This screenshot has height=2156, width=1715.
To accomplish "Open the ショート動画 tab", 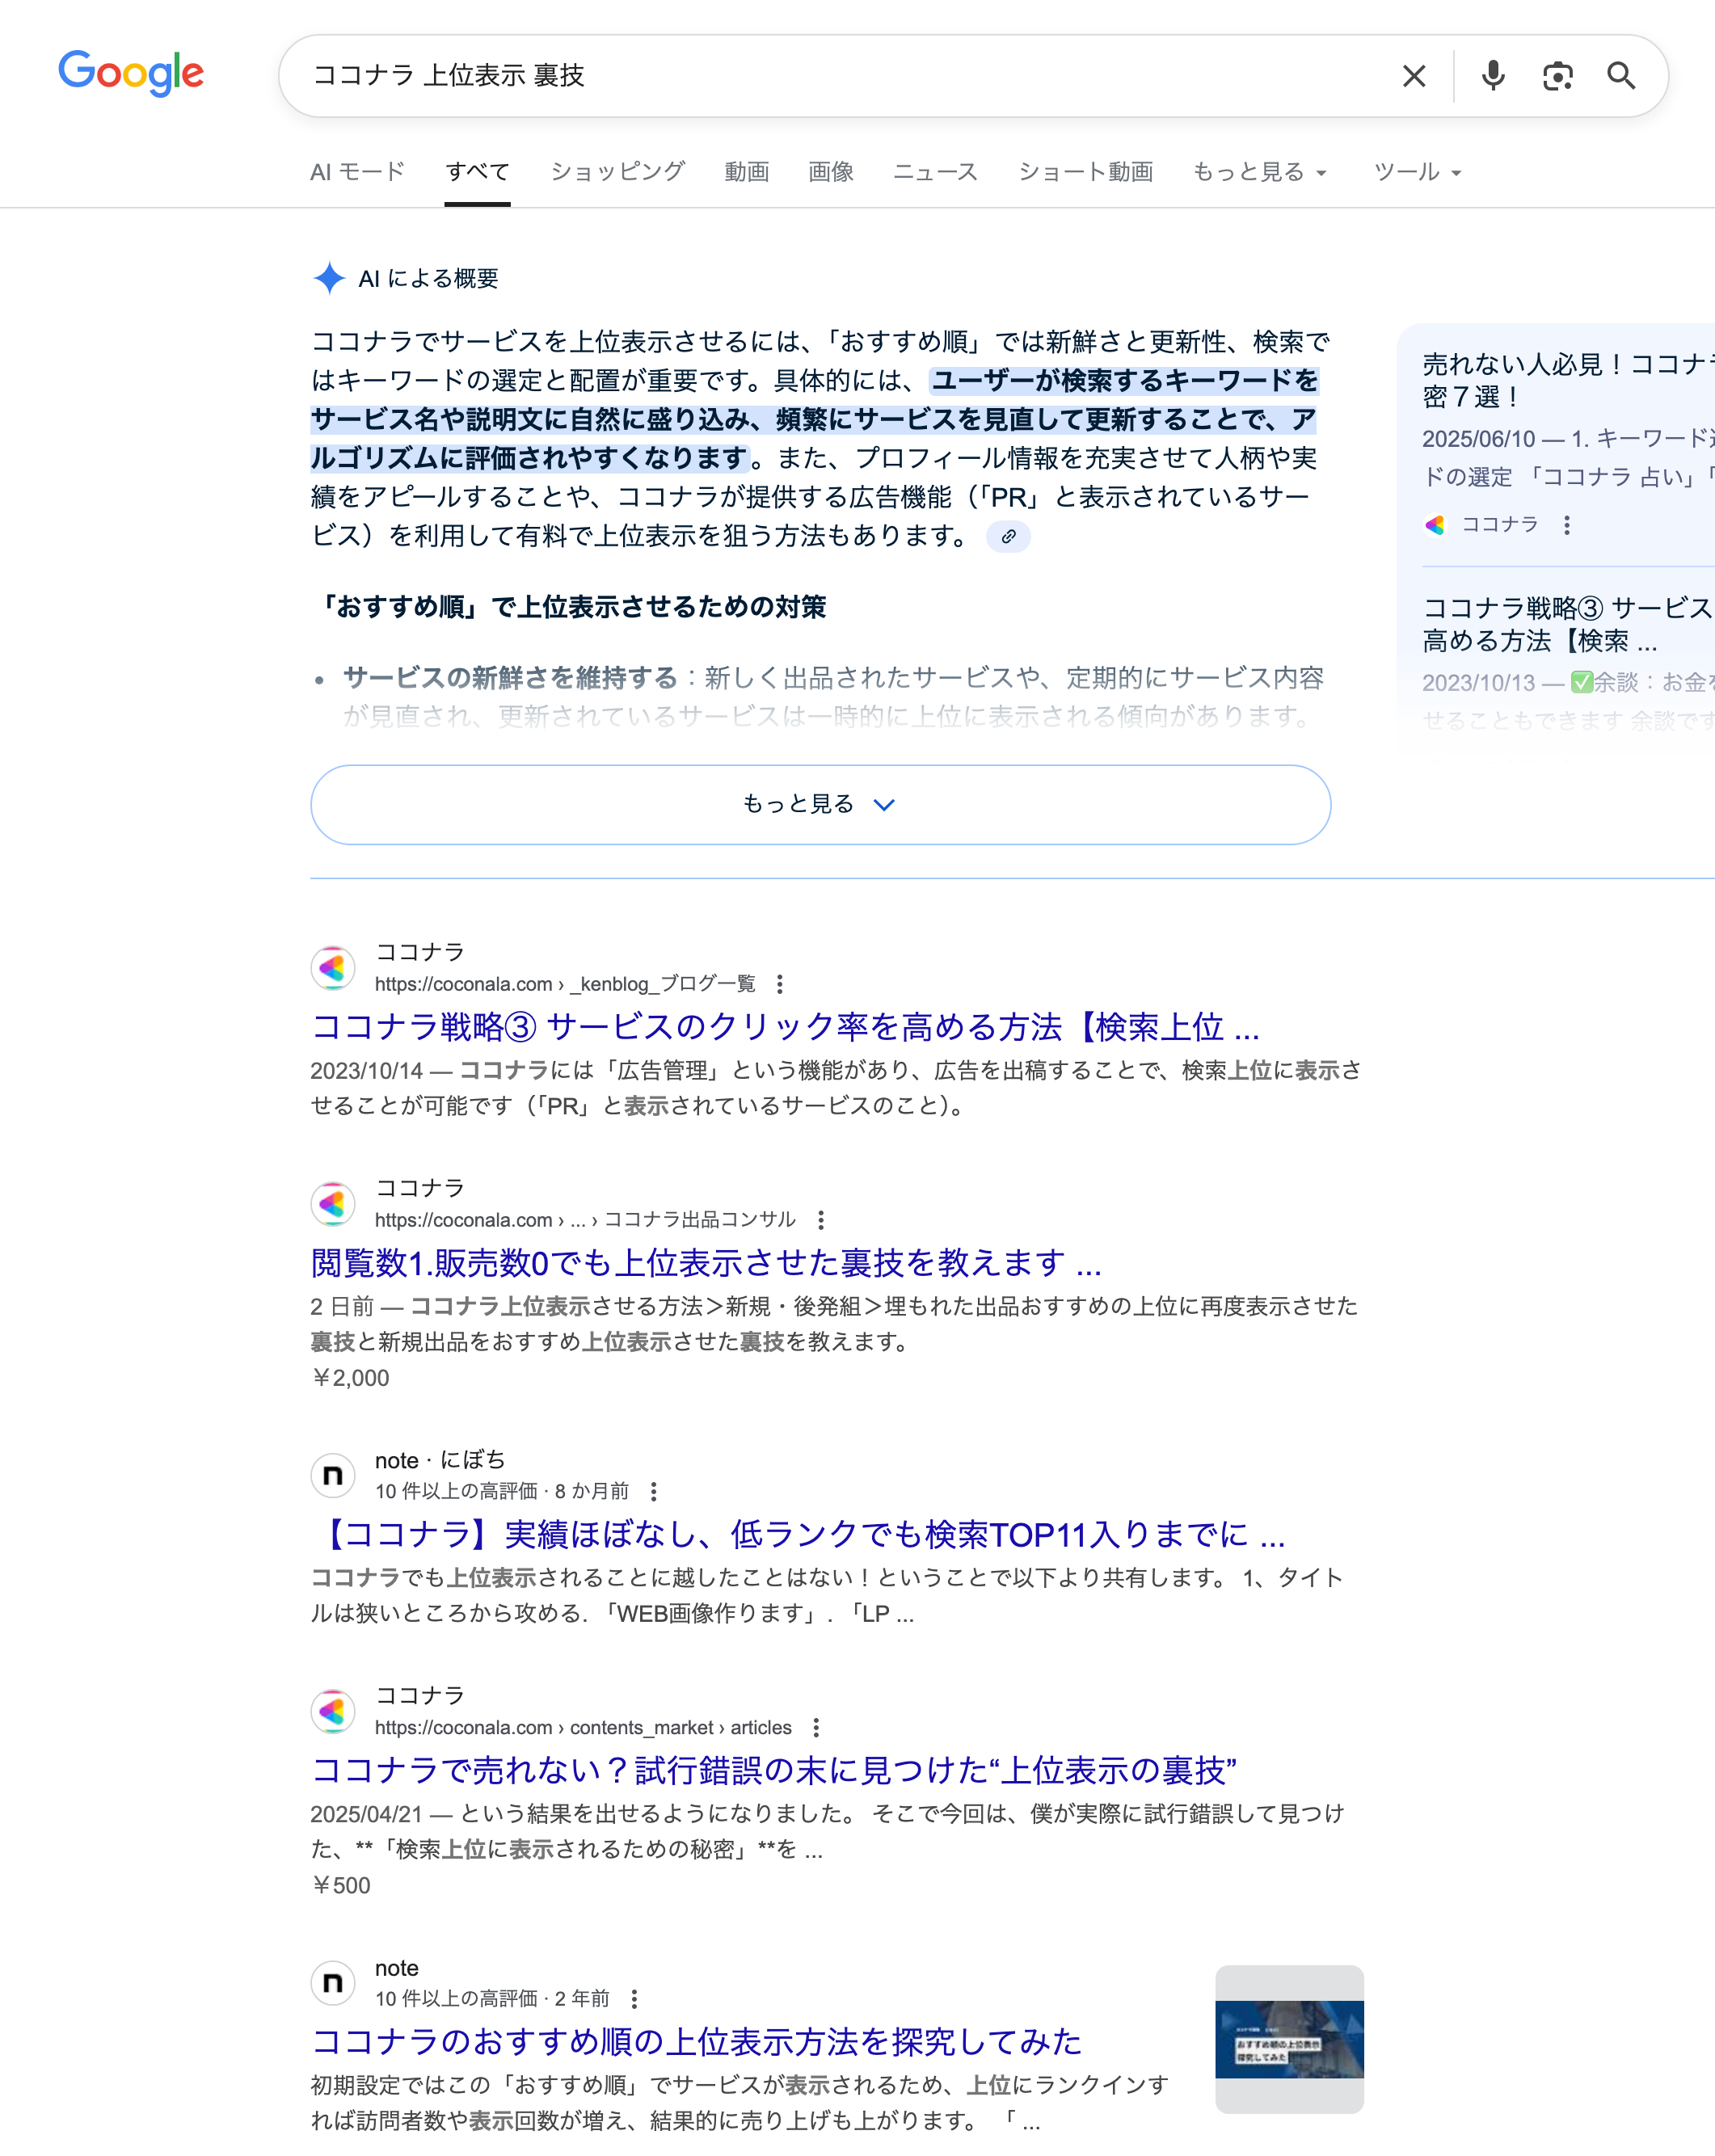I will [1085, 172].
